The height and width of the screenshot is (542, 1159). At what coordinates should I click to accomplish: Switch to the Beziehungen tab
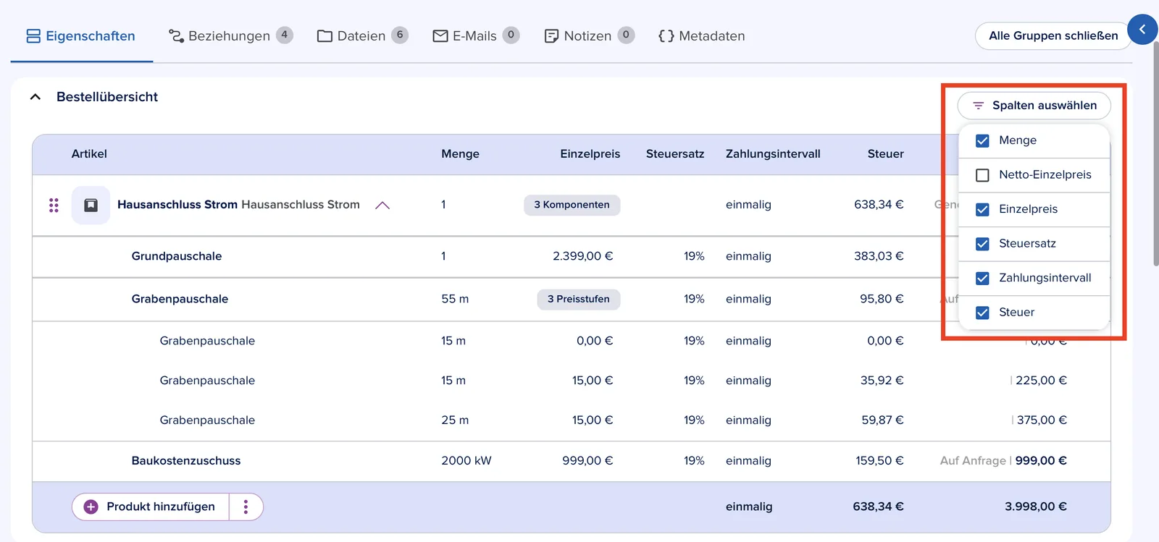pos(230,35)
